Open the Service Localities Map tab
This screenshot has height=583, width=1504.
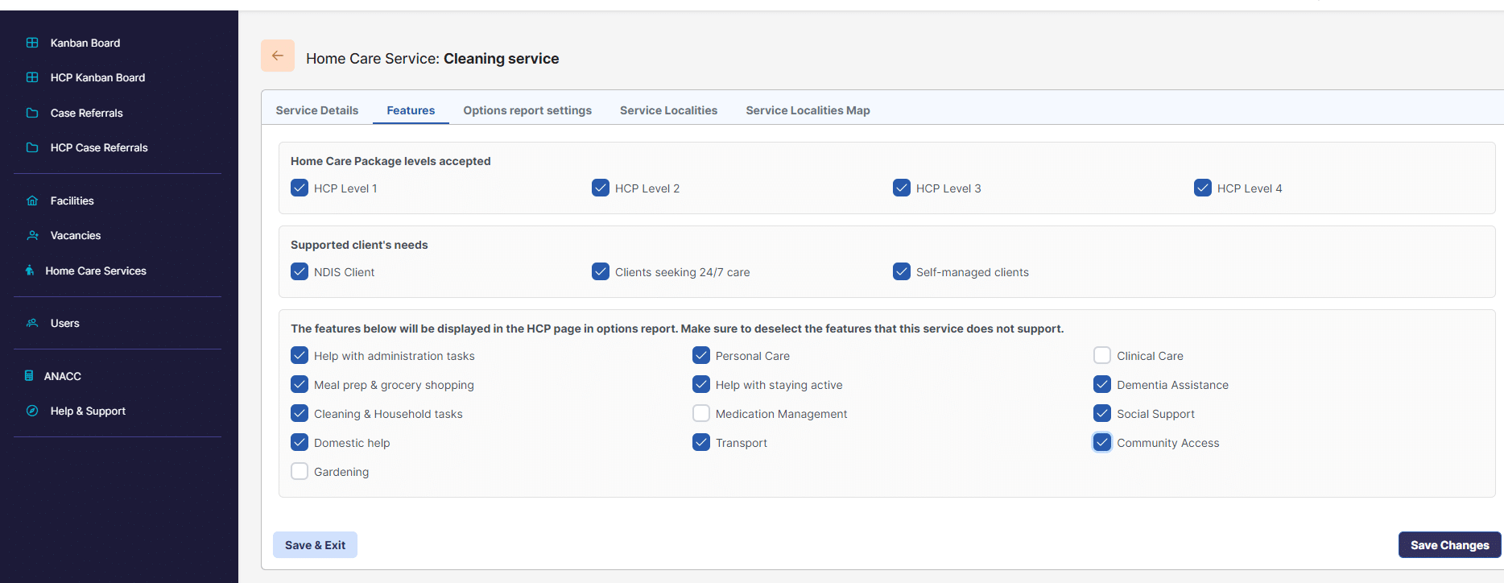[807, 110]
